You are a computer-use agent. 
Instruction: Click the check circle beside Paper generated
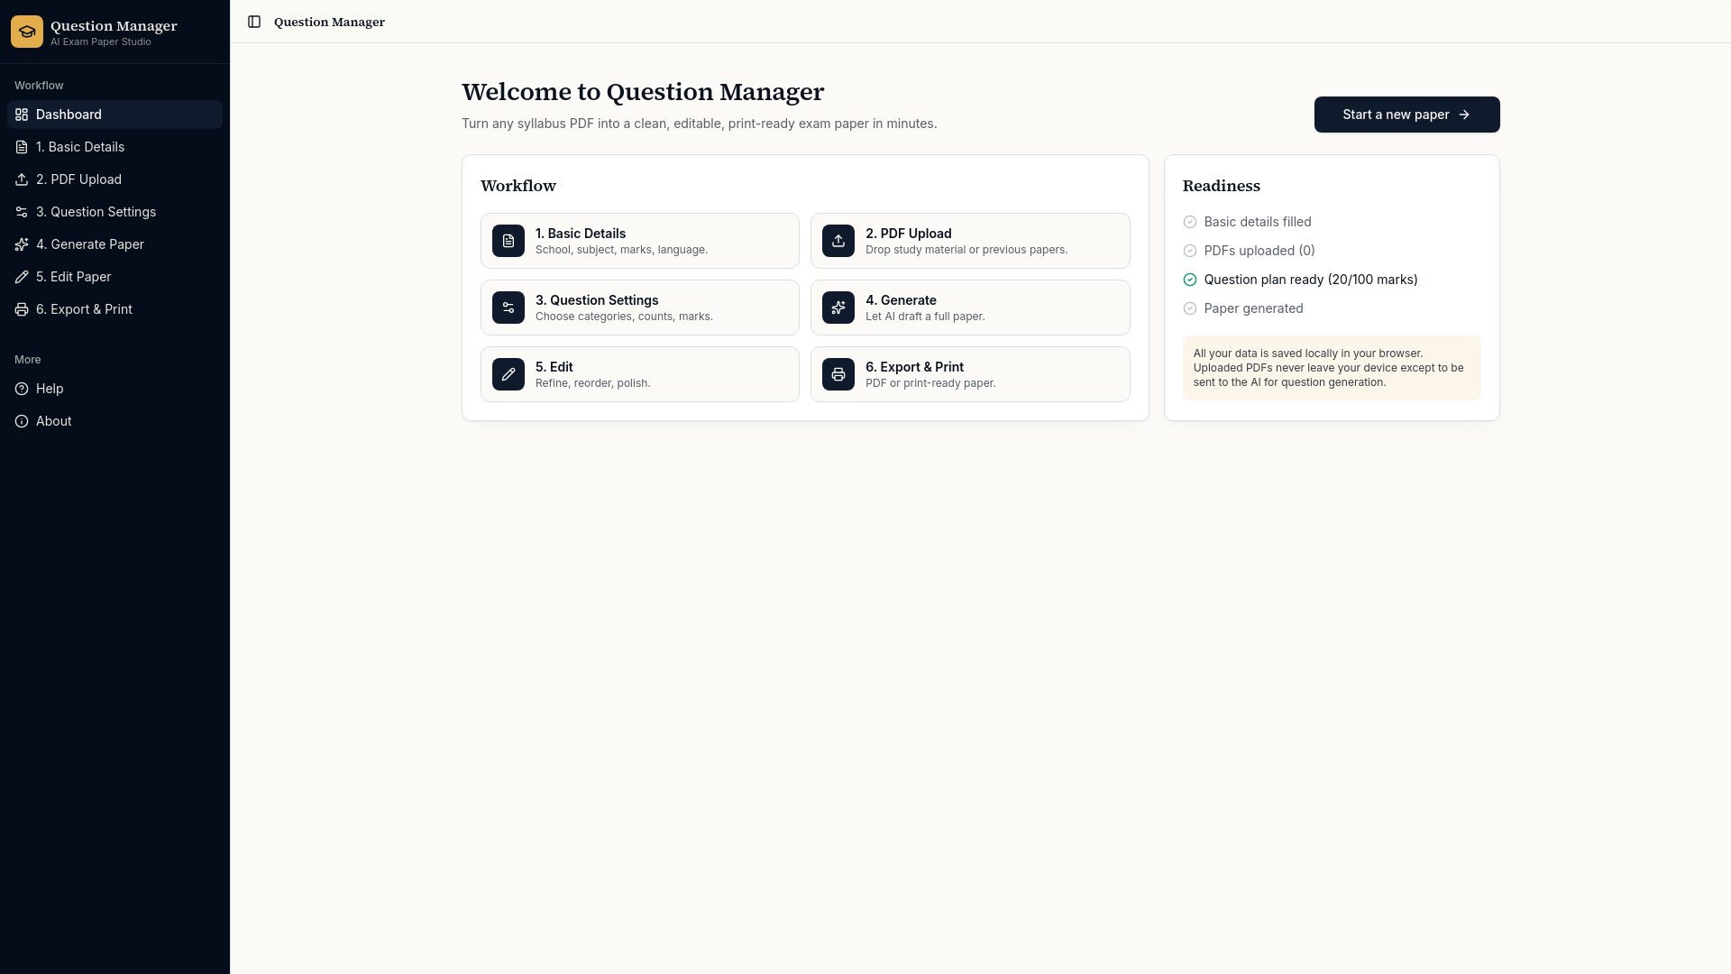tap(1190, 308)
